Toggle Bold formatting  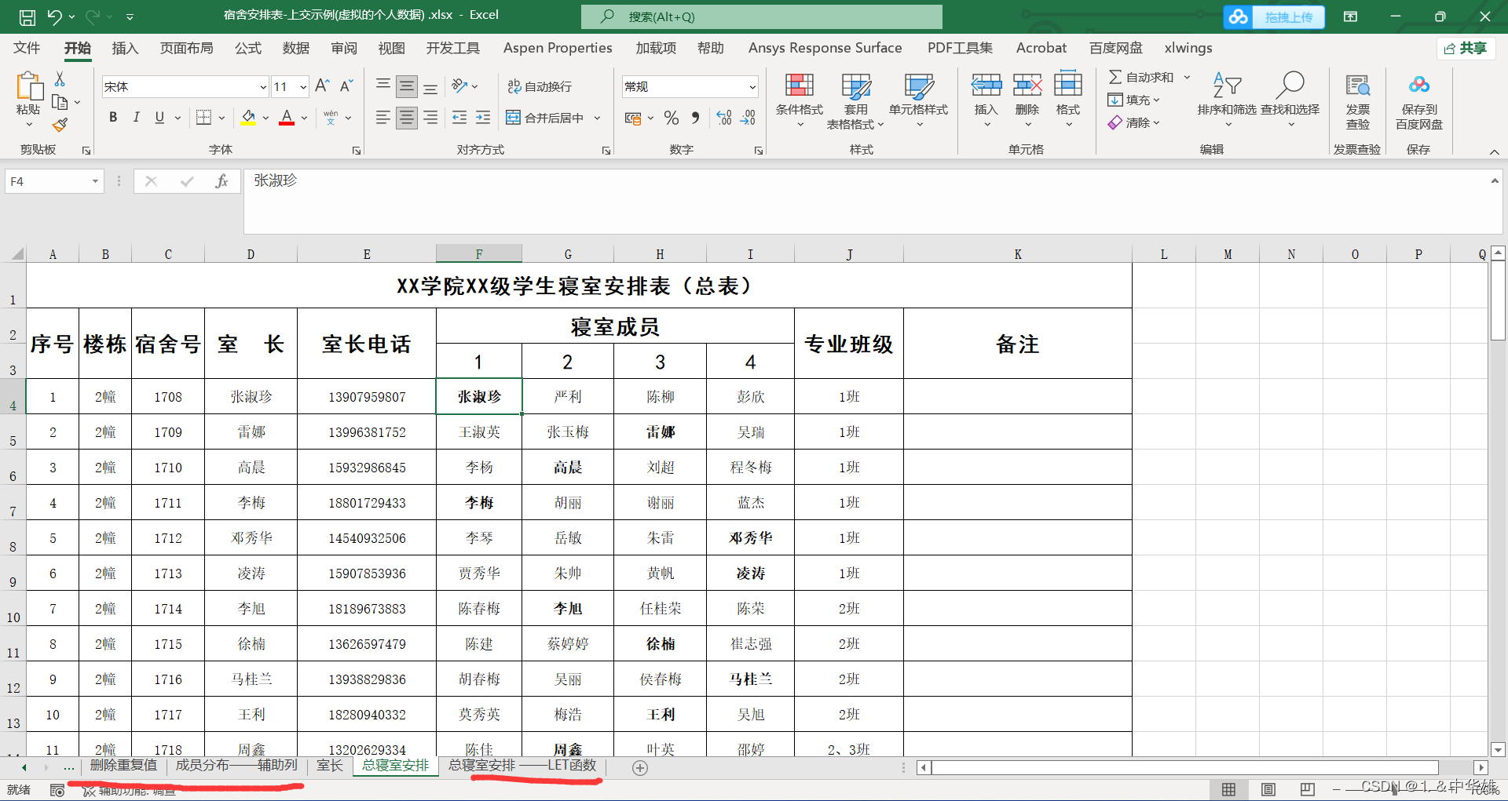pos(113,118)
